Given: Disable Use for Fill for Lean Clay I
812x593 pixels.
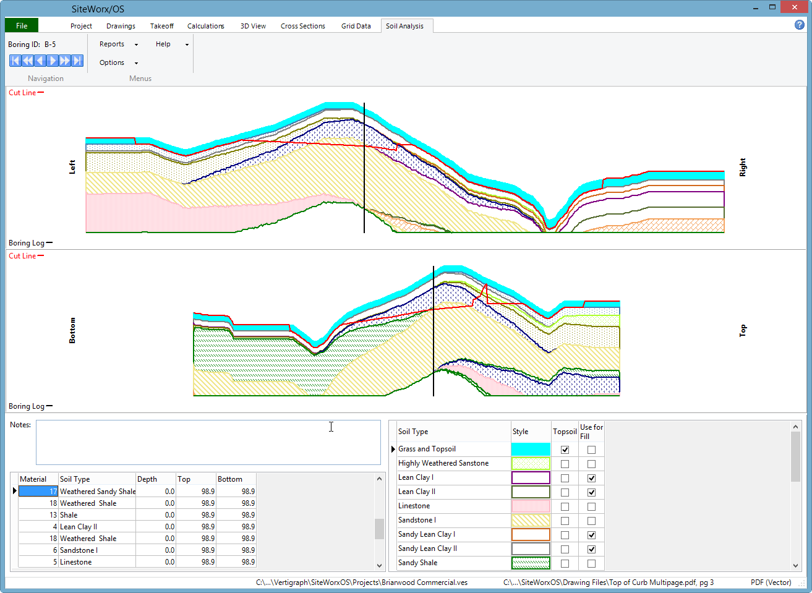Looking at the screenshot, I should (591, 477).
